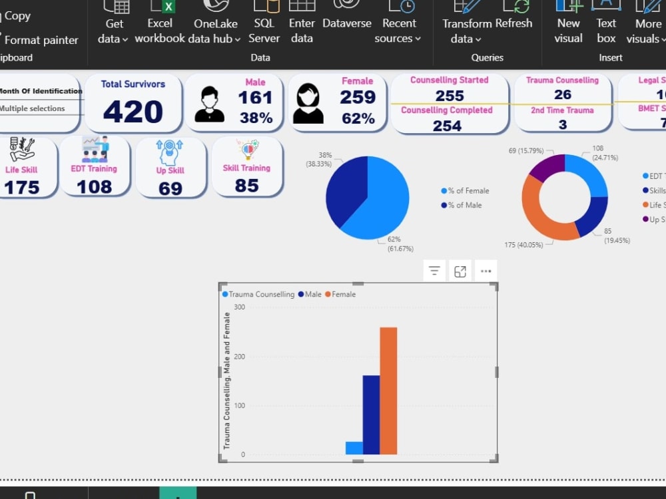Screen dimensions: 666x499
Task: Click Enter data button
Action: (302, 23)
